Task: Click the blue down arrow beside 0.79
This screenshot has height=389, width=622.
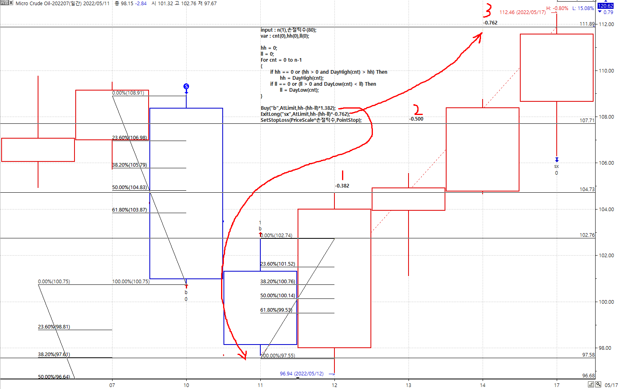Action: click(600, 12)
